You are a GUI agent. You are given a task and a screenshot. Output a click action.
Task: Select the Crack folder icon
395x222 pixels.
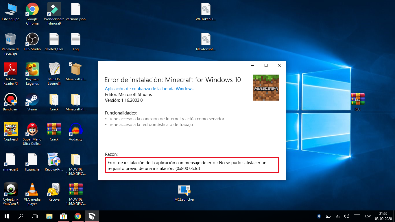click(54, 102)
